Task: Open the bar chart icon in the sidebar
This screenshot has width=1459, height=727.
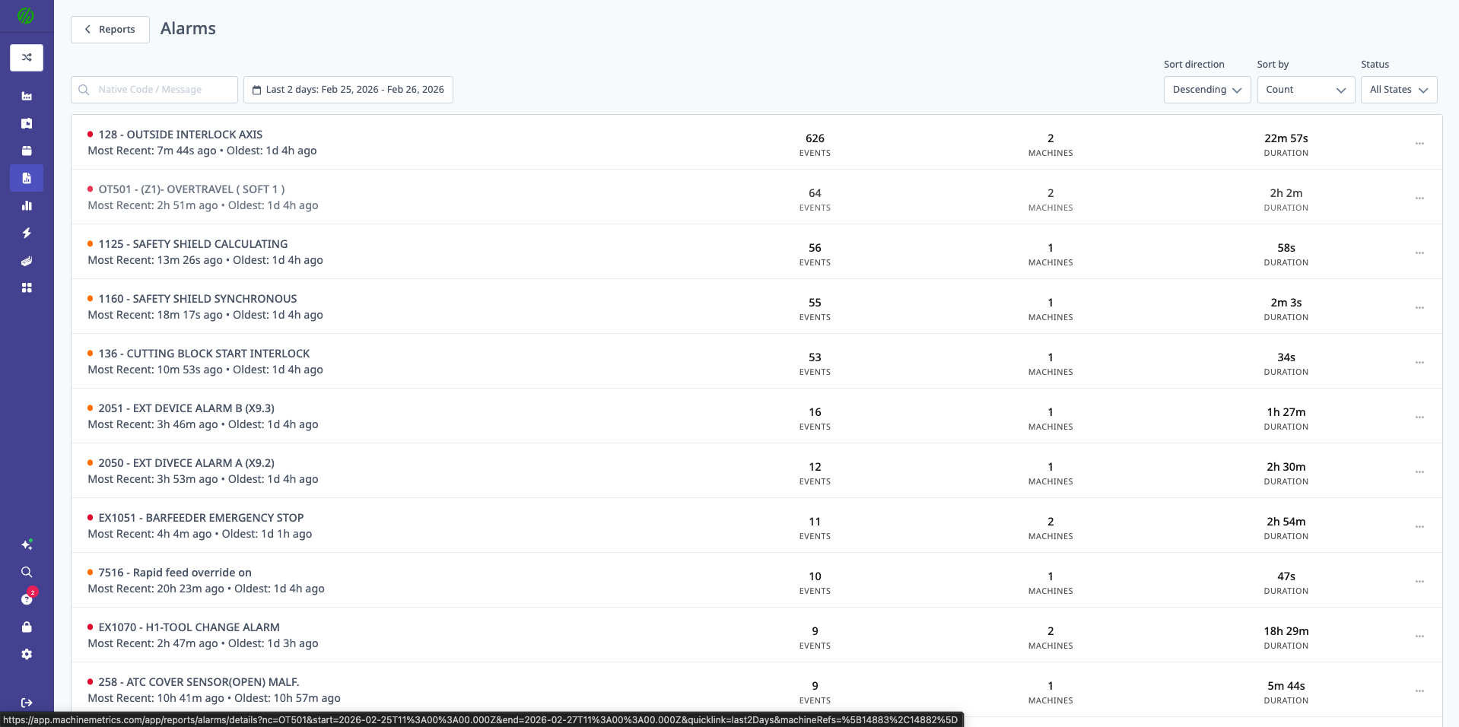Action: pos(27,205)
